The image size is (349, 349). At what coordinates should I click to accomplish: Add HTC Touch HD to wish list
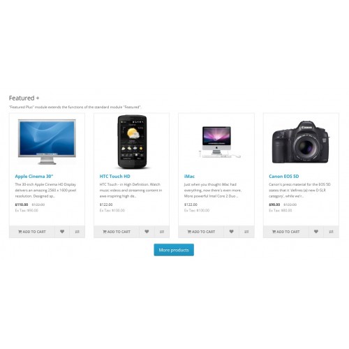(147, 232)
